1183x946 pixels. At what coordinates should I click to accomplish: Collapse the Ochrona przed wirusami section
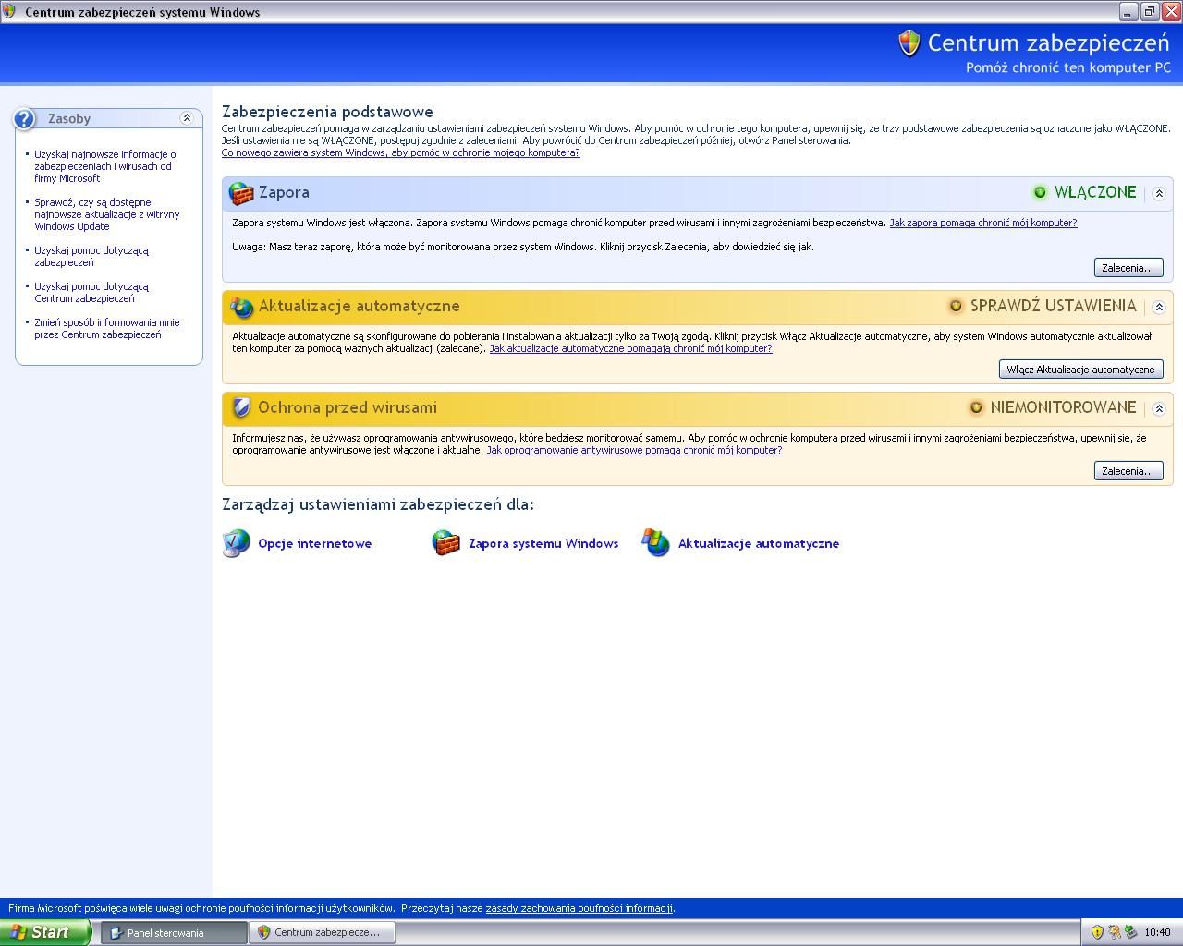point(1159,408)
